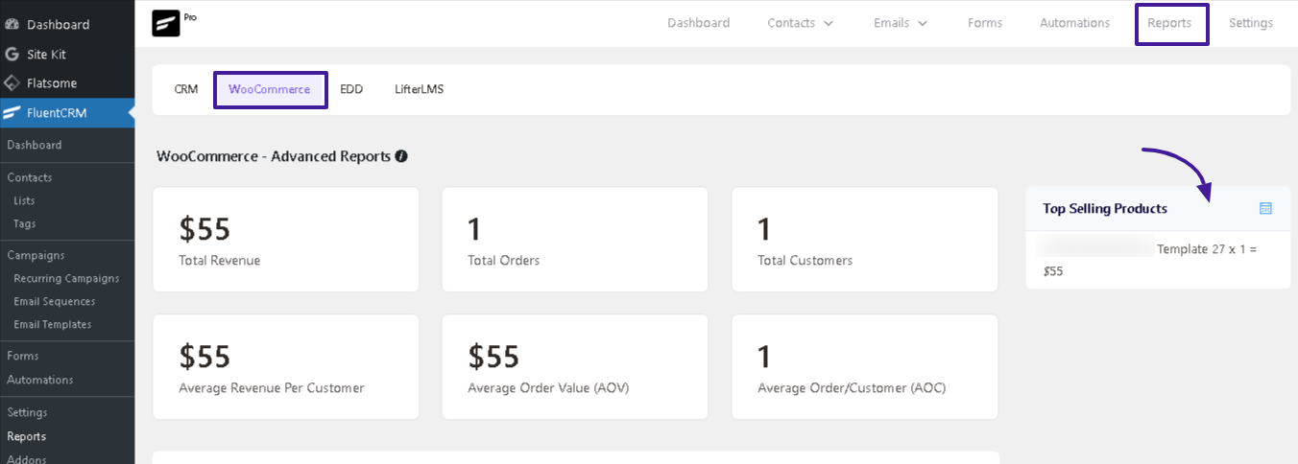1298x464 pixels.
Task: Click the Site Kit G icon
Action: click(x=12, y=55)
